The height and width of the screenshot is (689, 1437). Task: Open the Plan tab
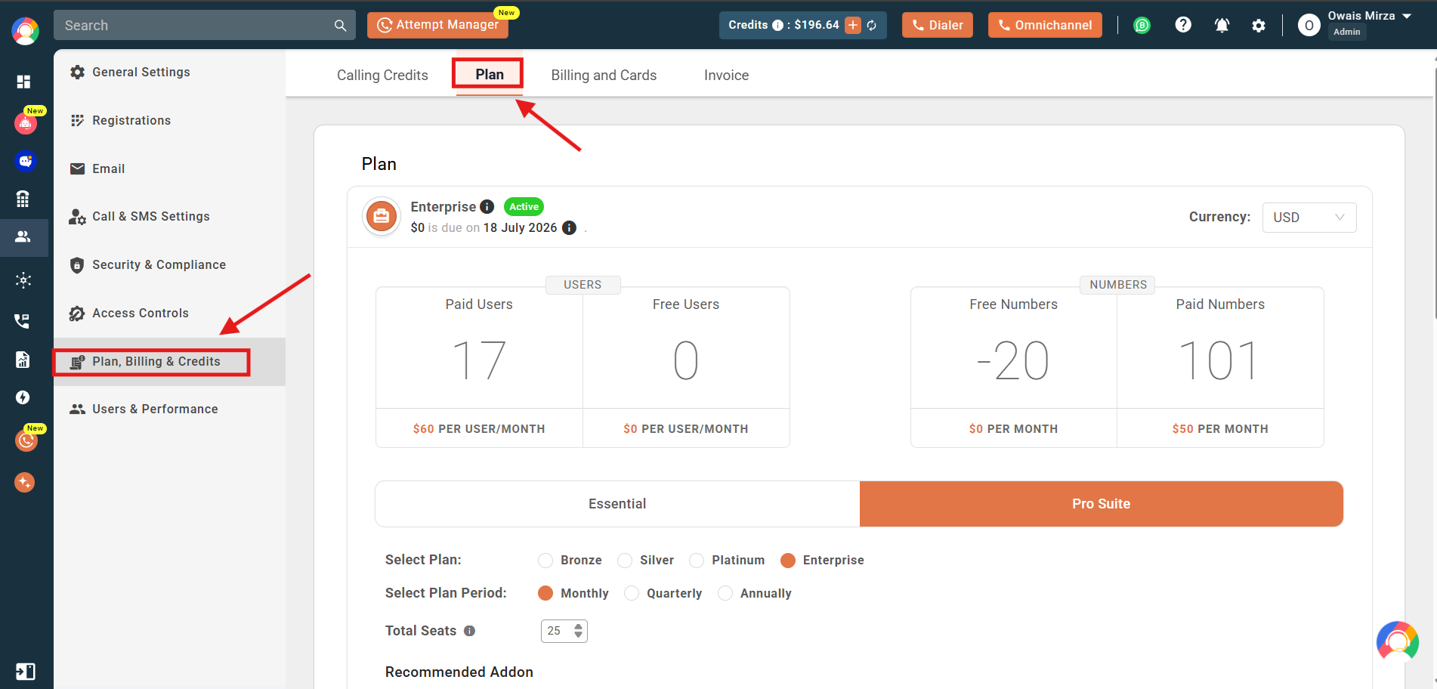(x=490, y=74)
